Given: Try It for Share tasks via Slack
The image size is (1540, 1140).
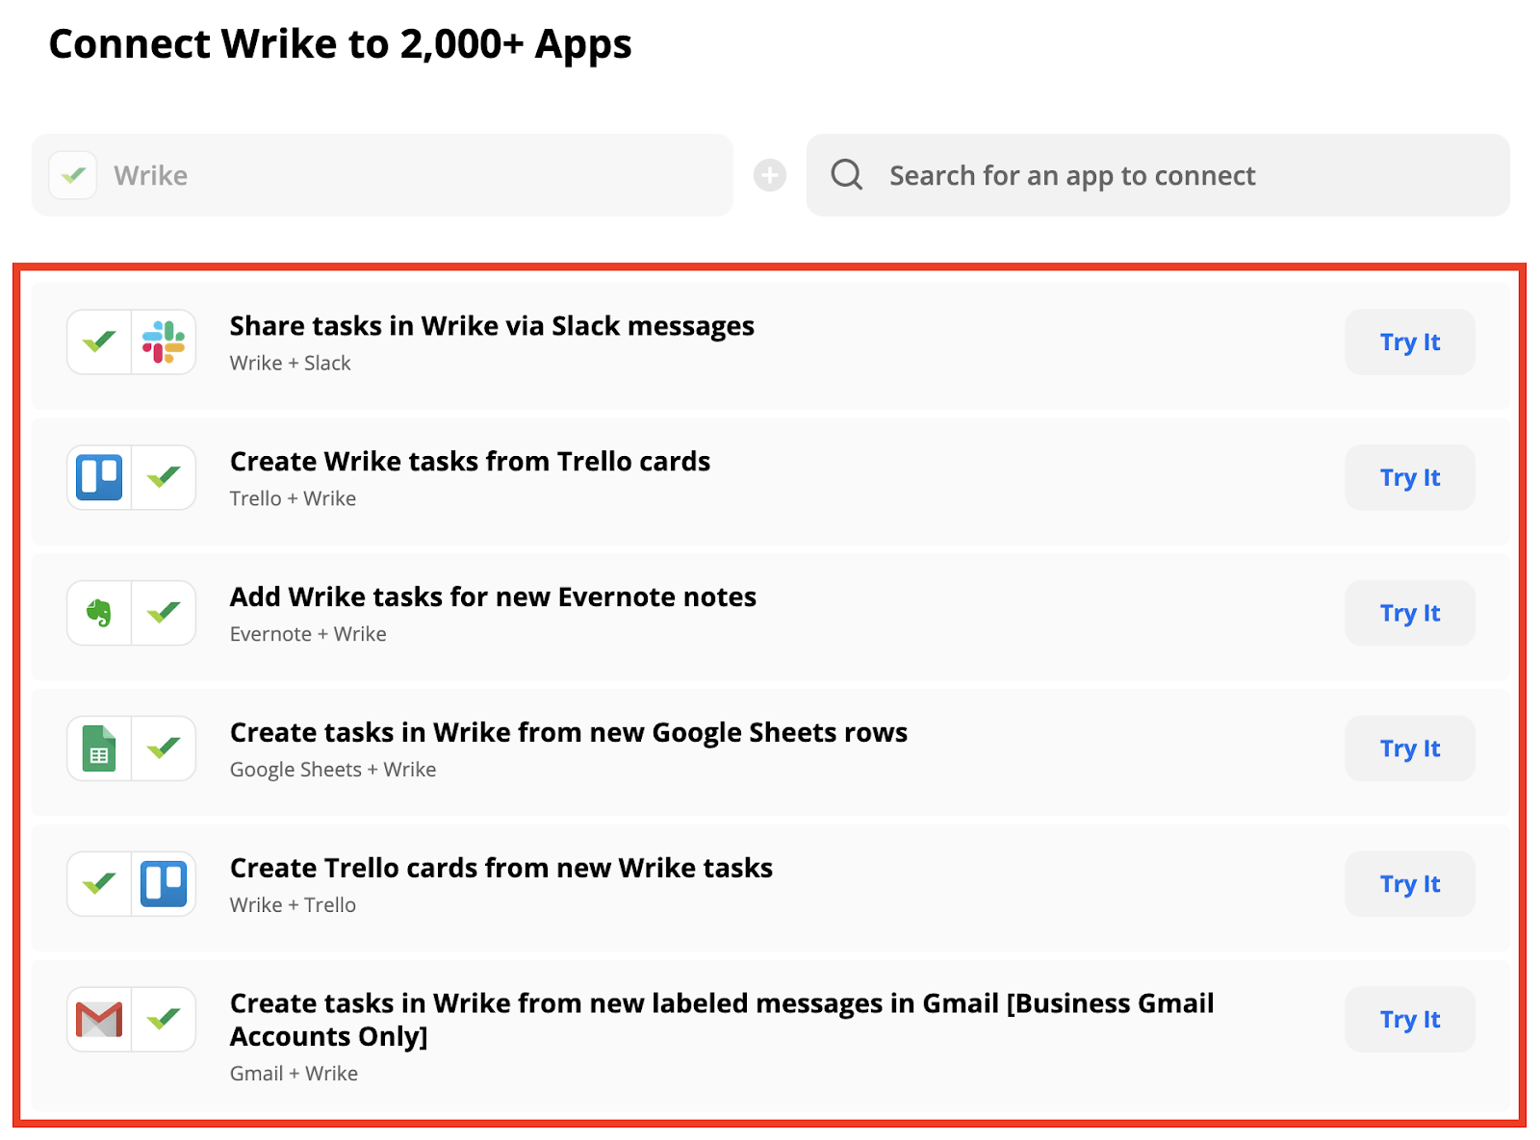Looking at the screenshot, I should (x=1409, y=342).
